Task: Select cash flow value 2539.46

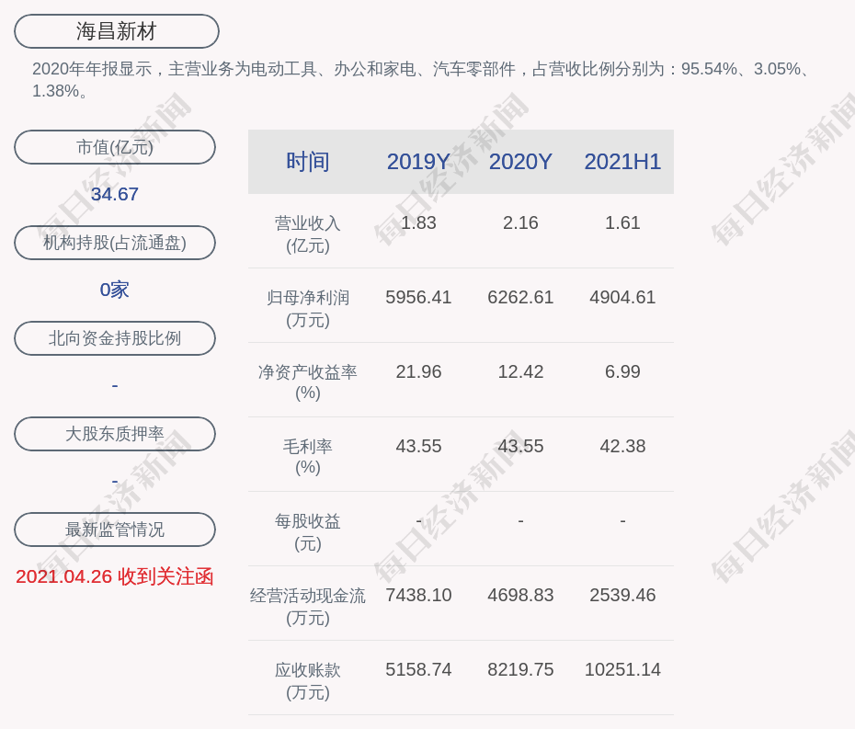Action: [x=622, y=595]
